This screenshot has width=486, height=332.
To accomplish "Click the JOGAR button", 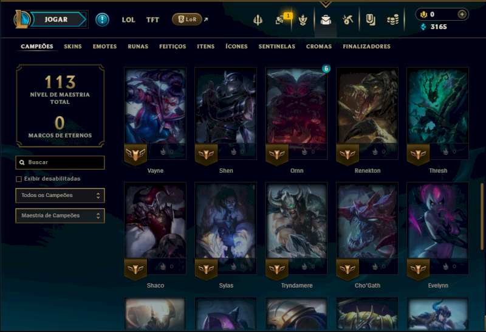I will [x=57, y=19].
